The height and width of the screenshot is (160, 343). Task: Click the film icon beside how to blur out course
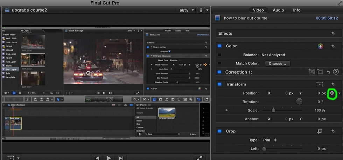click(x=217, y=18)
